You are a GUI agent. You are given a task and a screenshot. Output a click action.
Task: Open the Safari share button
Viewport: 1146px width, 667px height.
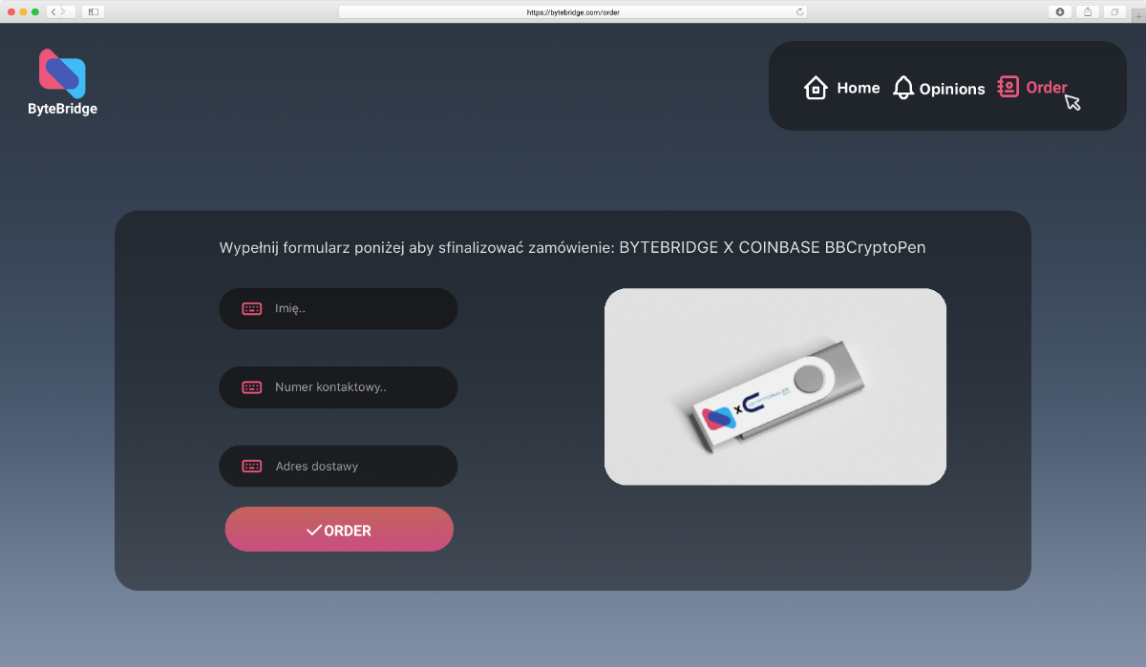pyautogui.click(x=1087, y=11)
